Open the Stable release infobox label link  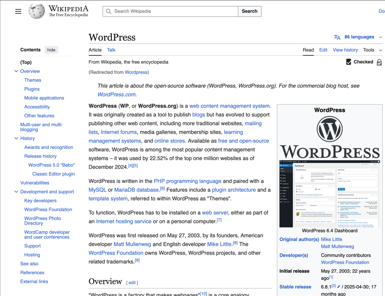click(295, 287)
